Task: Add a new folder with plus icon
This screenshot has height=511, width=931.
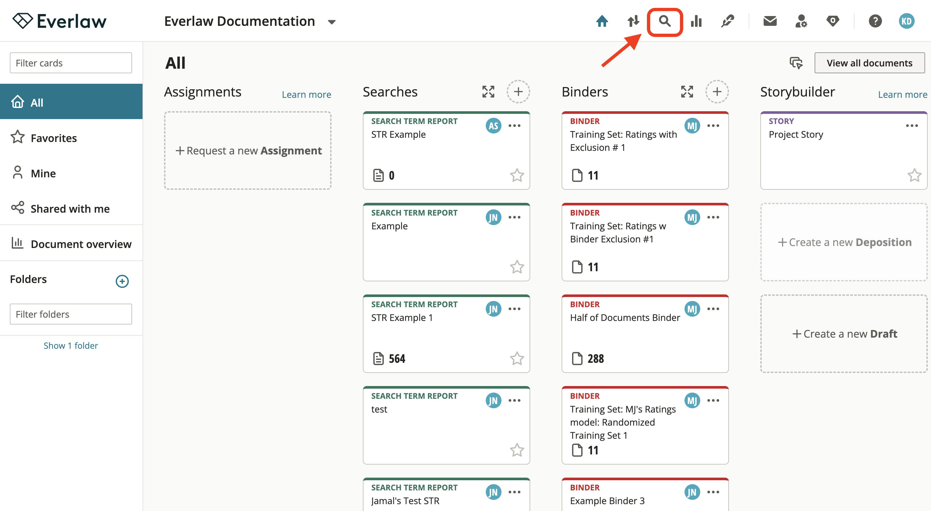Action: [122, 281]
